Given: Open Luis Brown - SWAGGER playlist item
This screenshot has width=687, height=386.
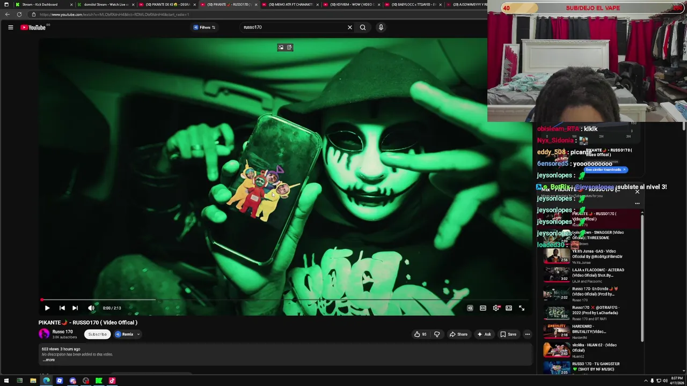Looking at the screenshot, I should point(590,237).
